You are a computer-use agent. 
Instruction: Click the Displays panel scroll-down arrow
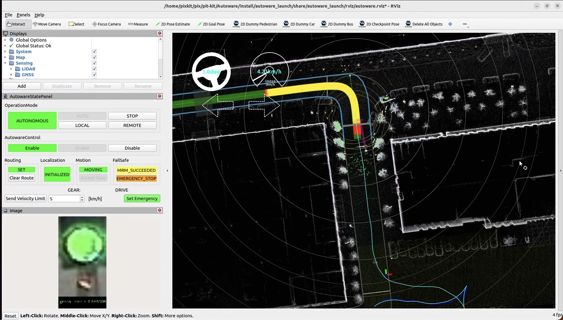161,77
